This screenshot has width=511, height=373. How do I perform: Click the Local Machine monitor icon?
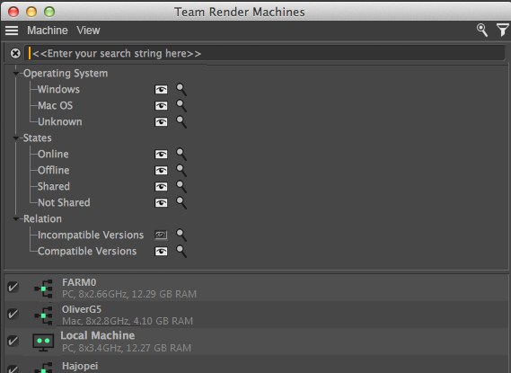(x=43, y=342)
